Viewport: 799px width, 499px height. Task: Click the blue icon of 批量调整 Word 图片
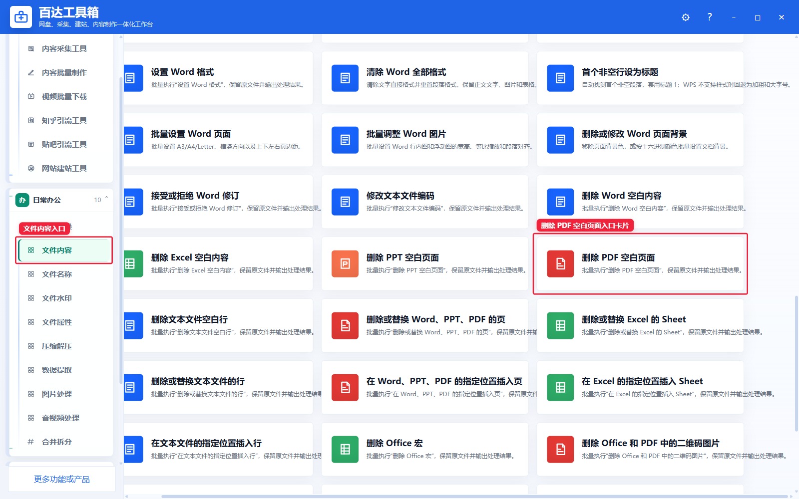(x=345, y=140)
